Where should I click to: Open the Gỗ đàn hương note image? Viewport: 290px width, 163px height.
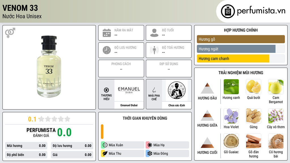(x=253, y=141)
